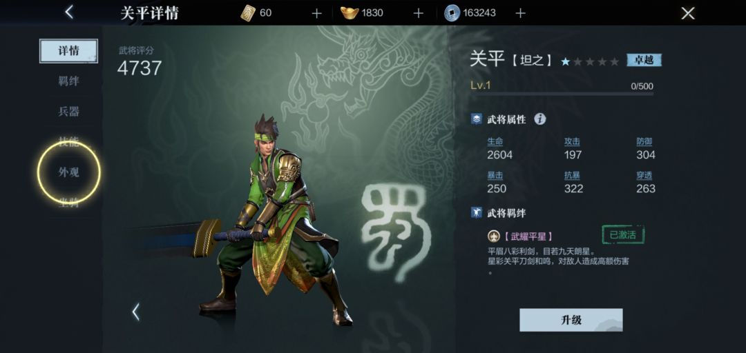The height and width of the screenshot is (353, 746).
Task: Switch to the 羁绊 tab
Action: click(x=68, y=81)
